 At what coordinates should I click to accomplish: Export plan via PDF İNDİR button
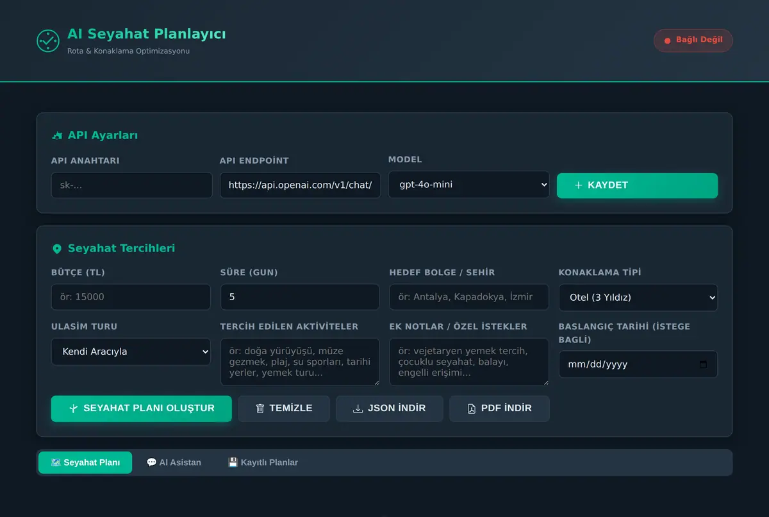point(499,409)
